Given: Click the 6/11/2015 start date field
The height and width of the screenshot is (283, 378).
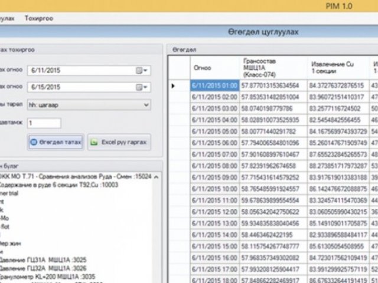Looking at the screenshot, I should coord(89,71).
